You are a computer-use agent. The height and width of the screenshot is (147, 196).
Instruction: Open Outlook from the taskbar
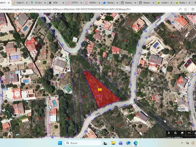pos(128,143)
